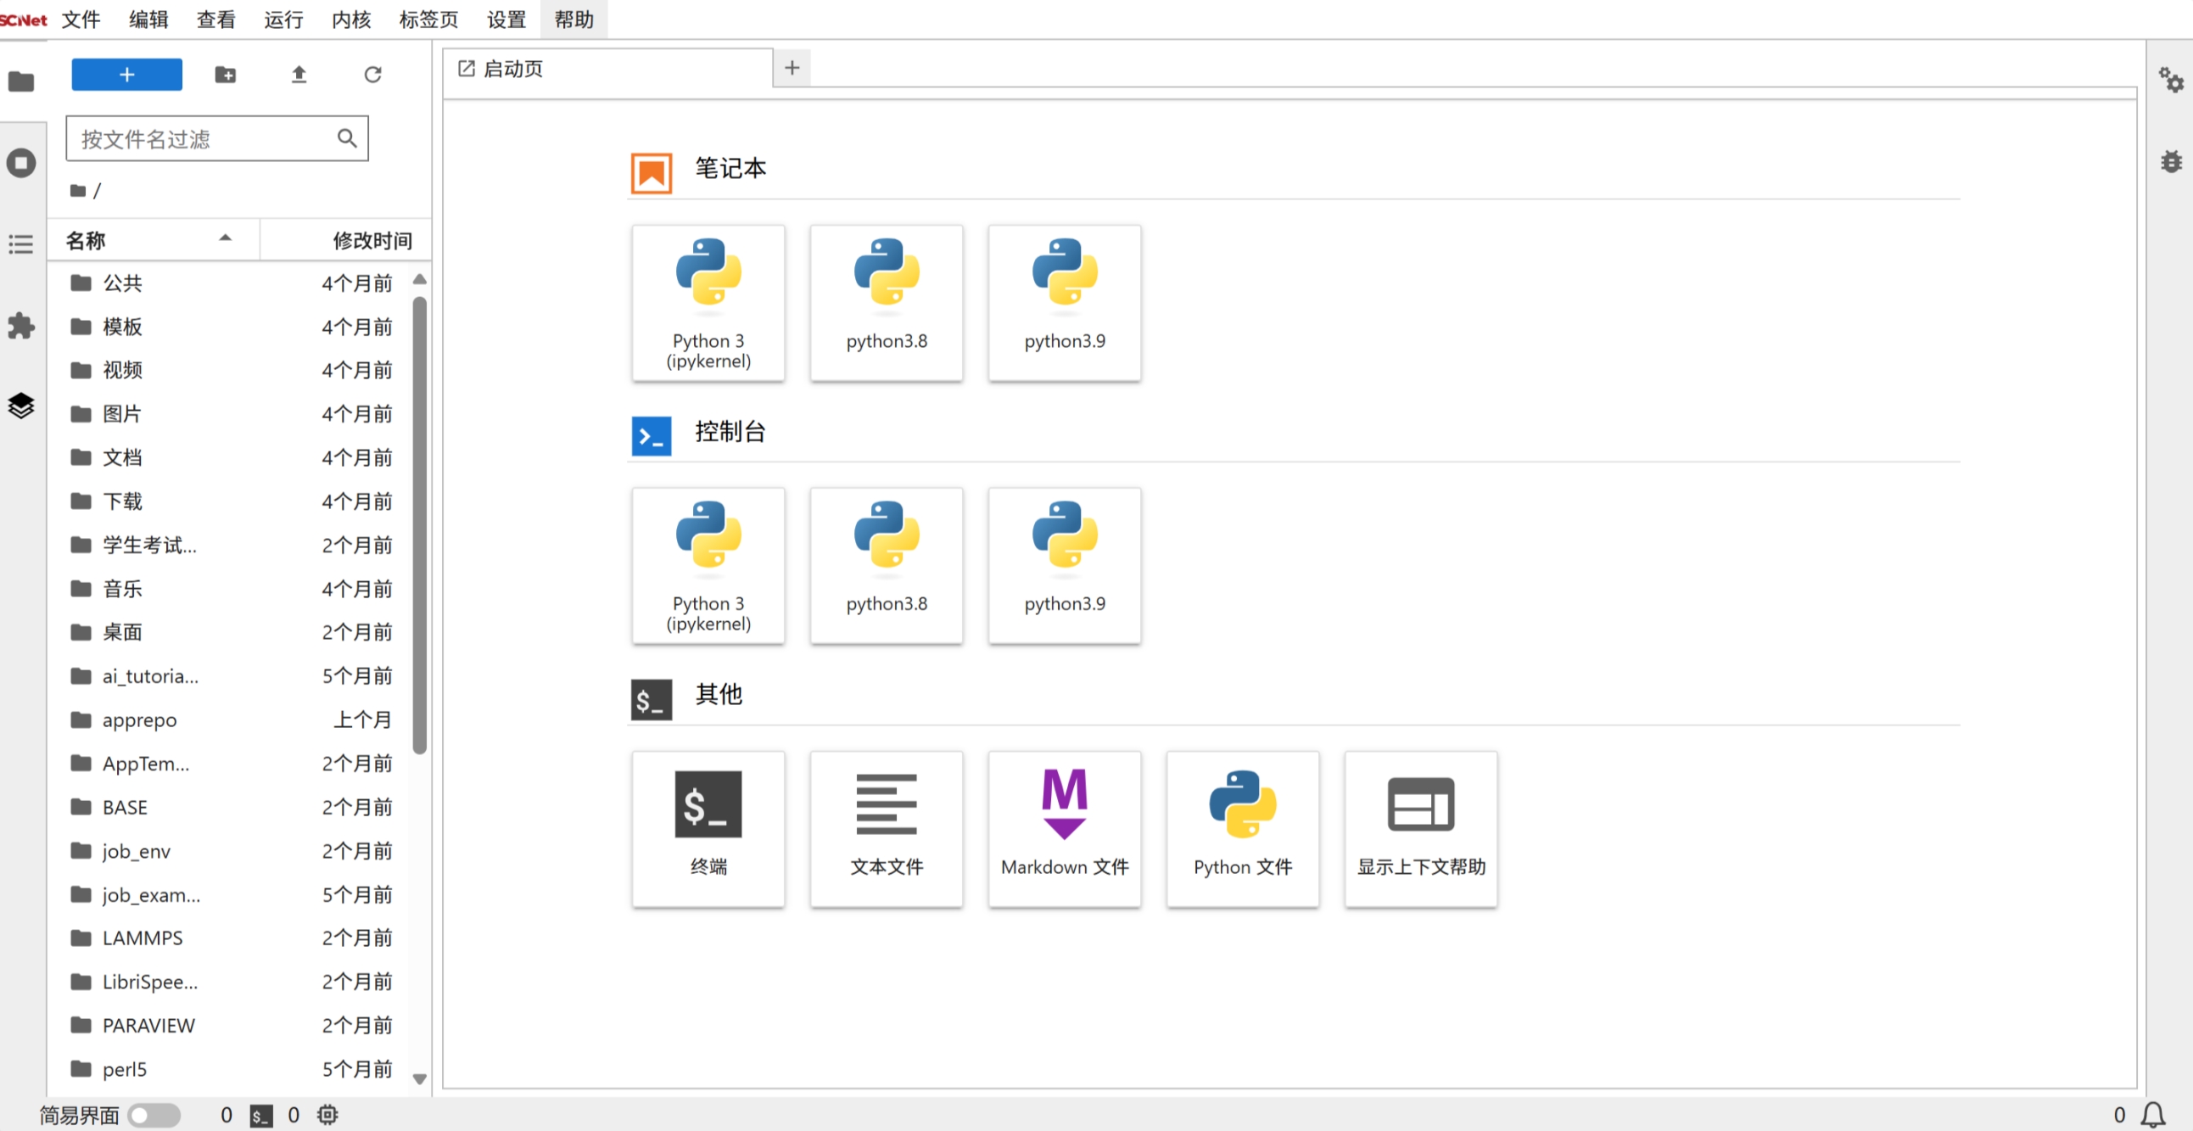The width and height of the screenshot is (2193, 1131).
Task: Open running terminals and kernels sidebar
Action: click(x=21, y=163)
